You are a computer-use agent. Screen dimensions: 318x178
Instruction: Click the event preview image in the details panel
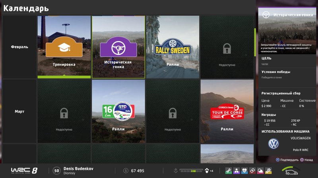pos(287,31)
